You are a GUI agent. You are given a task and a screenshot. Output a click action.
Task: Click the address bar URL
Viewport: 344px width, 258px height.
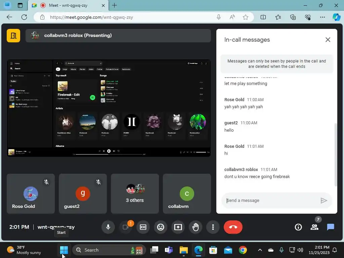tap(91, 17)
